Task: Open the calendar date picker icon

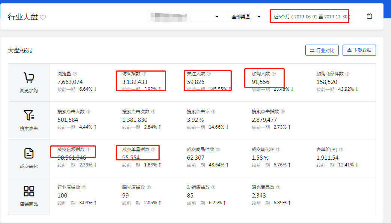Action: (x=369, y=16)
